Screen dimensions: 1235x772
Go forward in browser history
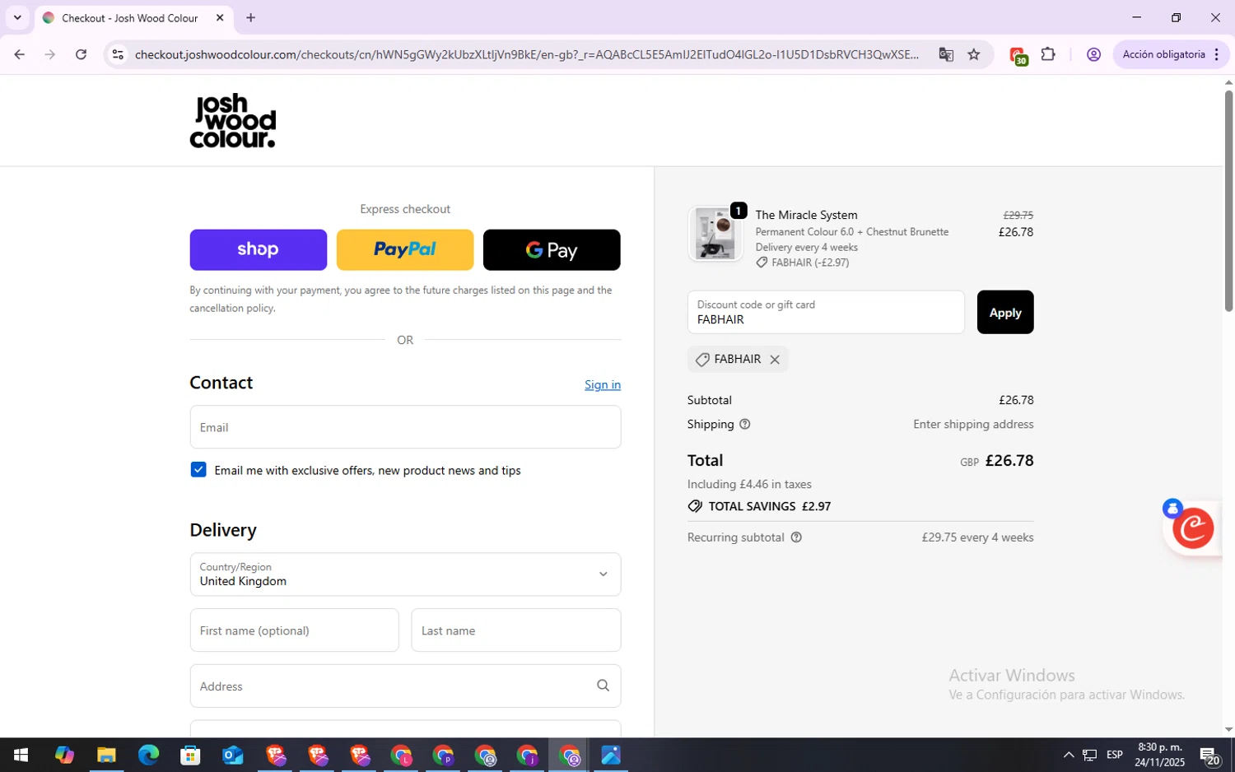pyautogui.click(x=50, y=54)
